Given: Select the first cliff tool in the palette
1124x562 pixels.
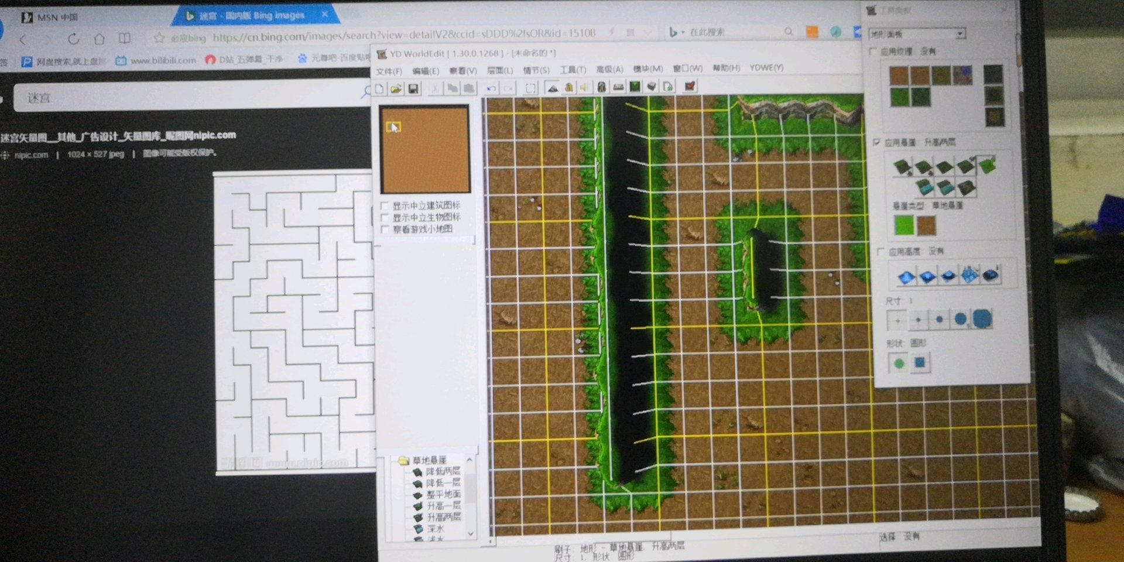Looking at the screenshot, I should point(903,168).
